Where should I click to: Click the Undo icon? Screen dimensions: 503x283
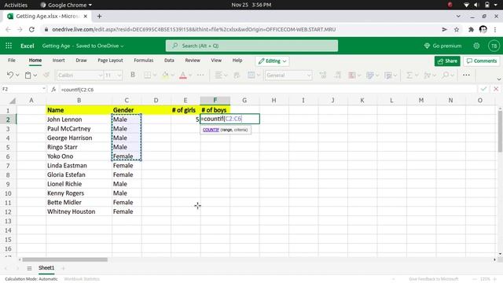10,75
